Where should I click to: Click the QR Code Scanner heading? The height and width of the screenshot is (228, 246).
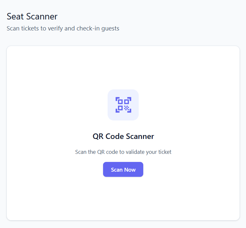coord(123,136)
